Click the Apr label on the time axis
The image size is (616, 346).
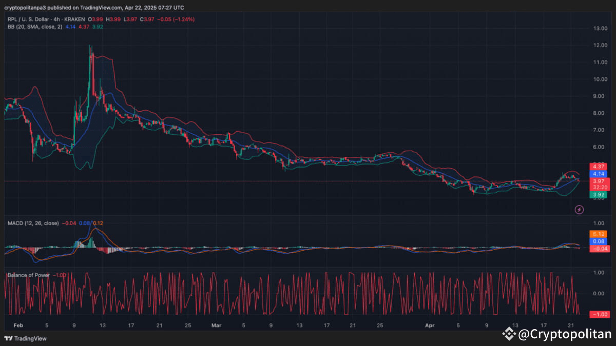(x=429, y=325)
